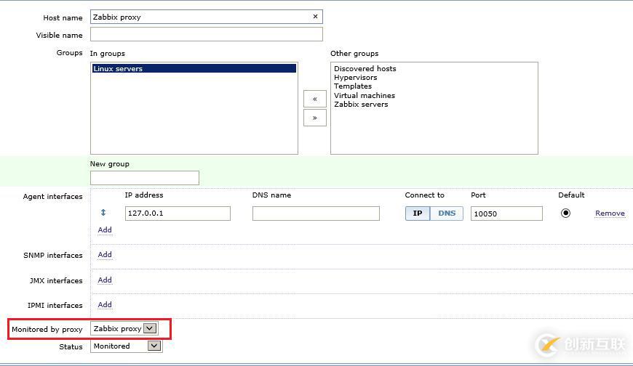Select Linux servers in In groups list

click(194, 68)
